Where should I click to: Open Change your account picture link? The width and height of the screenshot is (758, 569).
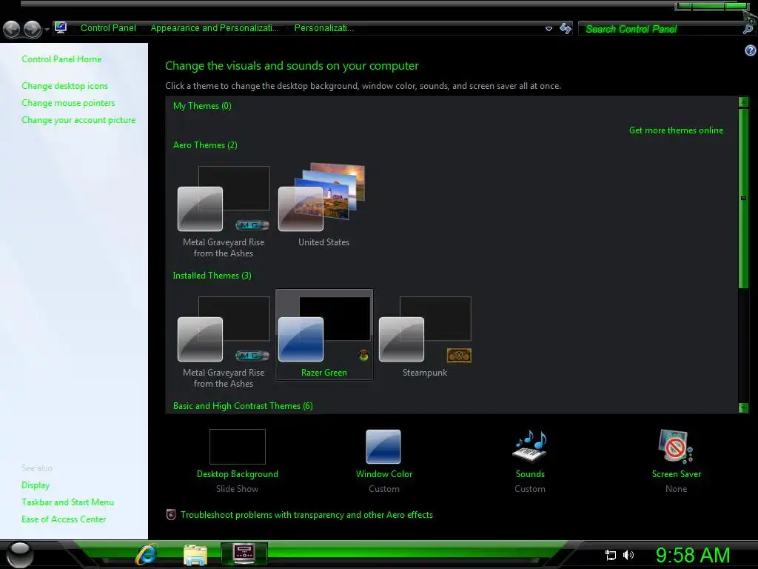78,120
